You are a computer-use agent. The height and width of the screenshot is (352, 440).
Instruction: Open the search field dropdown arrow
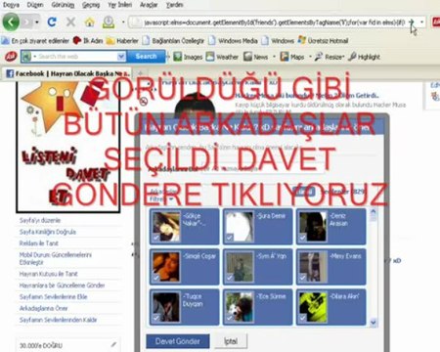pos(121,57)
